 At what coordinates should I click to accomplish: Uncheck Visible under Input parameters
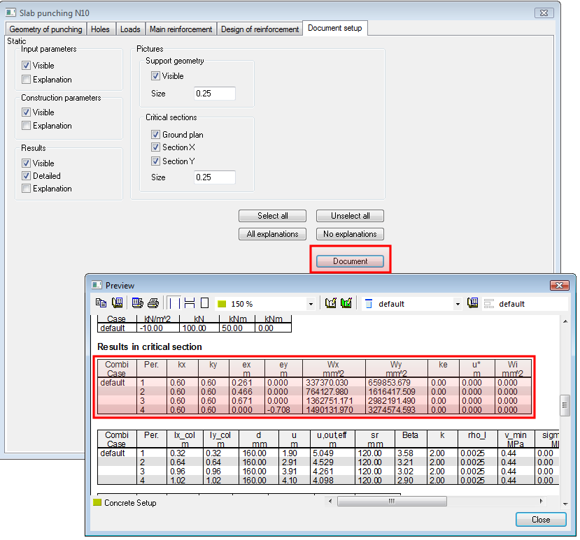point(27,66)
